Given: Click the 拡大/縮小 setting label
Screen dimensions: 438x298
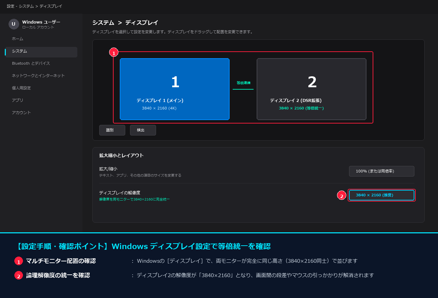Looking at the screenshot, I should click(108, 169).
